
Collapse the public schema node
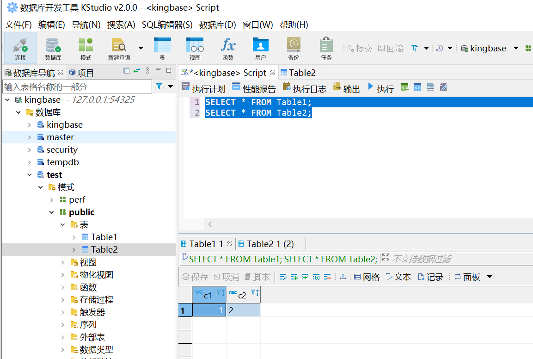pyautogui.click(x=52, y=212)
